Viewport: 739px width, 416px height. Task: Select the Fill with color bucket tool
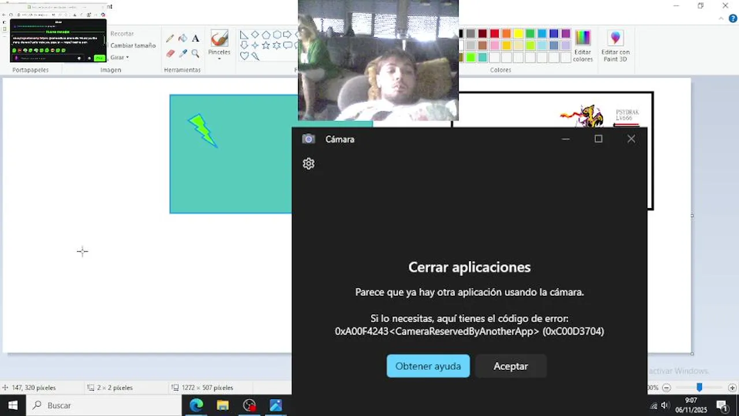point(182,38)
